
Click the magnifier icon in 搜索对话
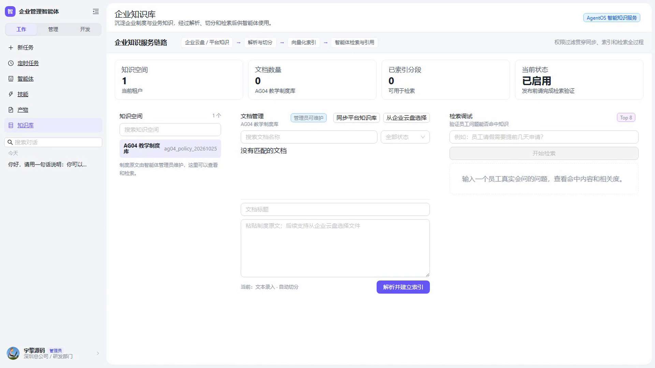10,142
